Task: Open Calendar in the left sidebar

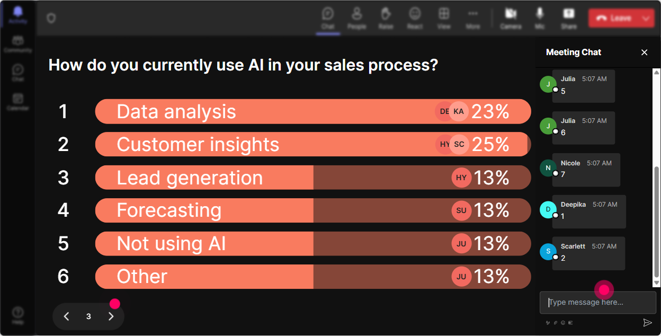Action: [x=18, y=101]
